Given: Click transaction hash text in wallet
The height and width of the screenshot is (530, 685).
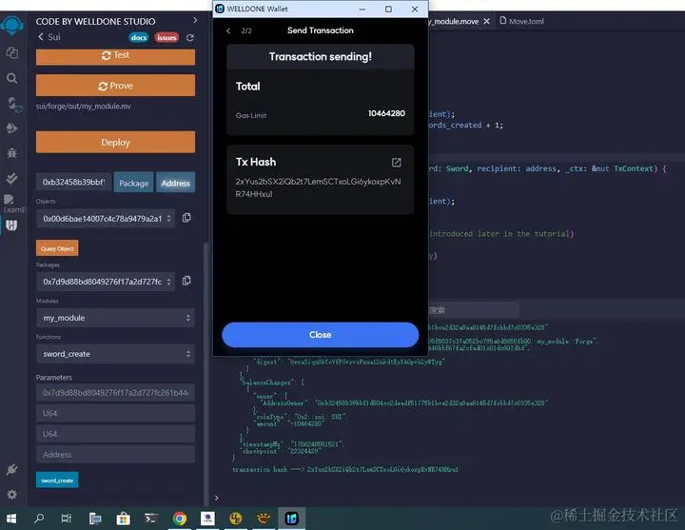Looking at the screenshot, I should pos(318,187).
